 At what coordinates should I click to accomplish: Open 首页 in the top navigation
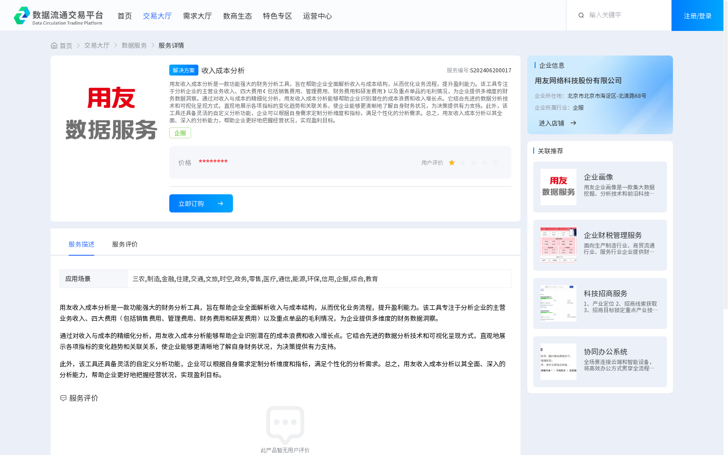[x=125, y=16]
